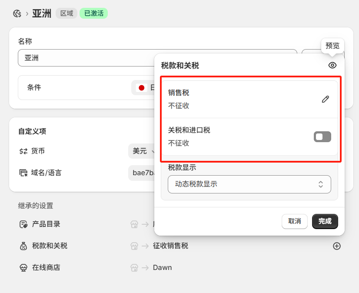359x293 pixels.
Task: Click the eye preview icon on 税款和关税 dialog
Action: point(332,65)
